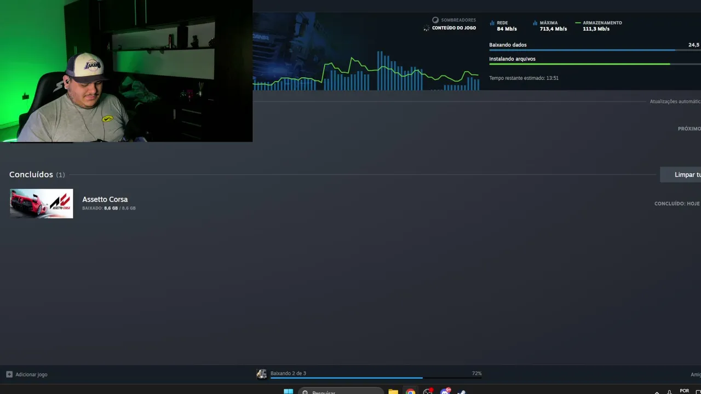
Task: Click the Baixado 8,6 GB text
Action: [109, 208]
